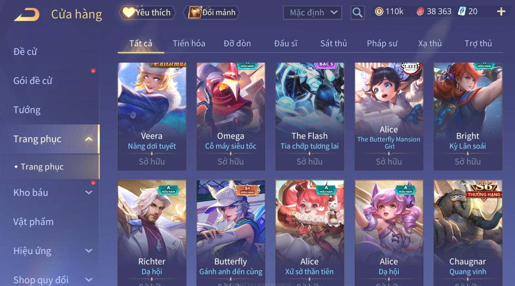Open the search magnifier icon
This screenshot has width=515, height=286.
357,13
